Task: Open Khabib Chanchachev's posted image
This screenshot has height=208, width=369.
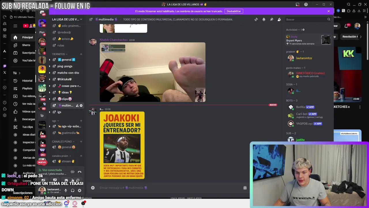Action: [x=153, y=72]
